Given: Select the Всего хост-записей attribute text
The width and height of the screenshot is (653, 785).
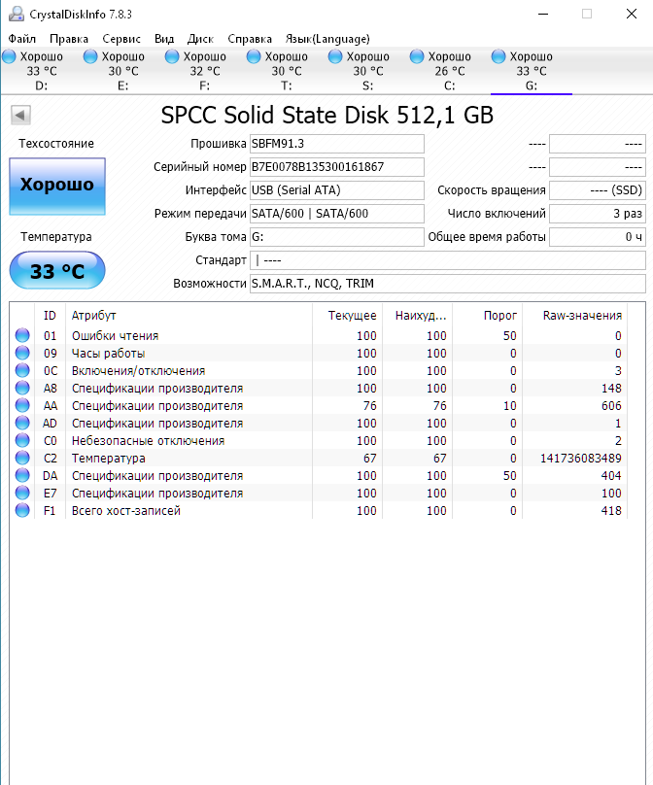Looking at the screenshot, I should (125, 511).
